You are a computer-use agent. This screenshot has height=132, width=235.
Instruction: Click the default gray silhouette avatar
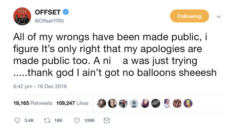(x=134, y=104)
